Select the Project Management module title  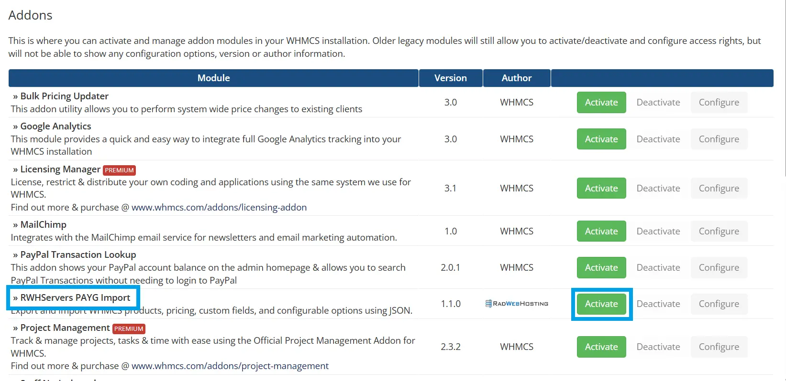(65, 328)
